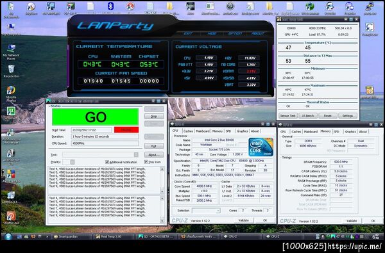Activate Smartguardian from the taskbar
The width and height of the screenshot is (385, 253).
[71, 236]
